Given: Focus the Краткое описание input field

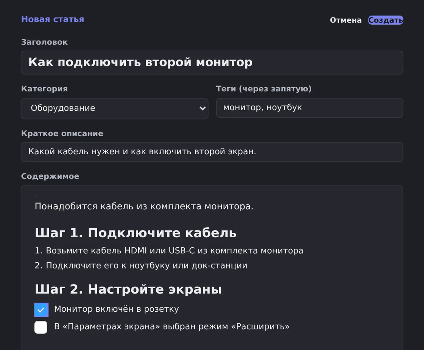Looking at the screenshot, I should click(212, 152).
